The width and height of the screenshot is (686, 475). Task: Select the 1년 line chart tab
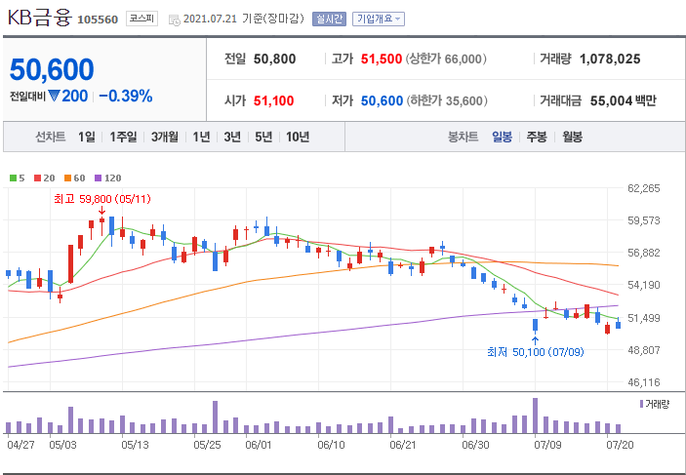pos(201,137)
